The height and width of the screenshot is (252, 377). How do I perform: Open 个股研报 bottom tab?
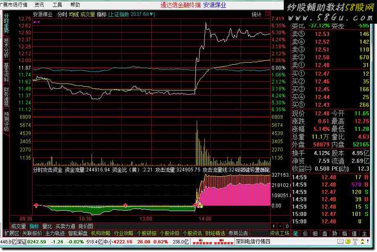[147, 233]
